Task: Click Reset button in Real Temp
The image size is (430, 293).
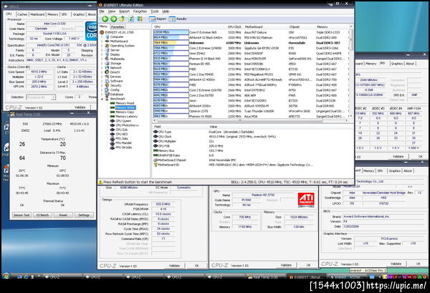Action: click(x=63, y=215)
